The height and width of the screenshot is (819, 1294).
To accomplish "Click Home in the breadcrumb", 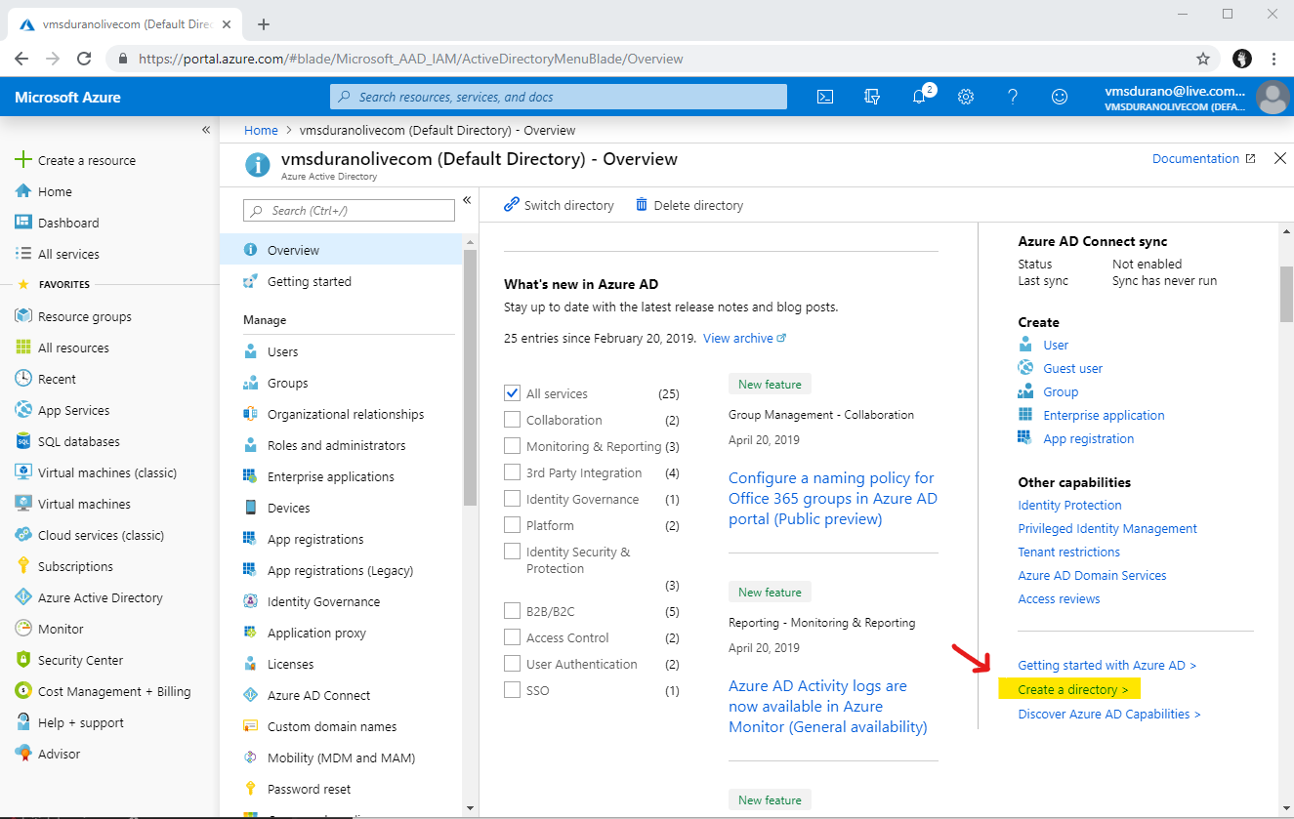I will pos(261,130).
